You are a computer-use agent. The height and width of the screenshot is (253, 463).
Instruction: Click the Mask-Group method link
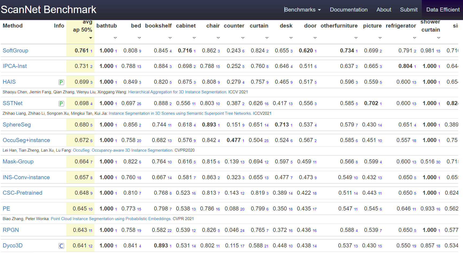point(18,162)
